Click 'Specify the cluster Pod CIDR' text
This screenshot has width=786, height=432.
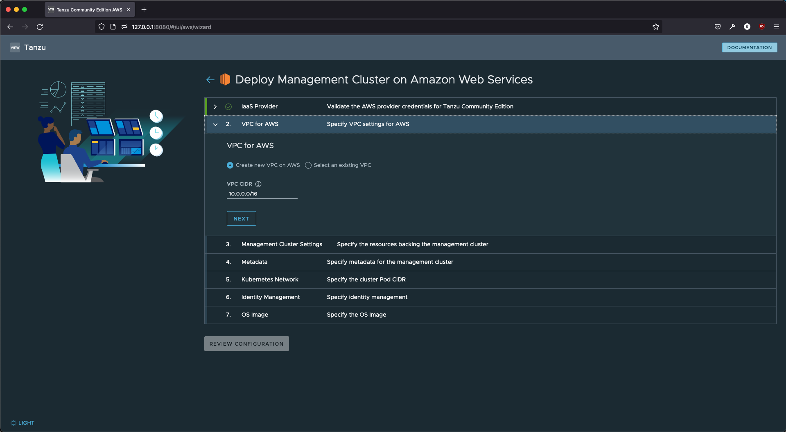click(366, 280)
